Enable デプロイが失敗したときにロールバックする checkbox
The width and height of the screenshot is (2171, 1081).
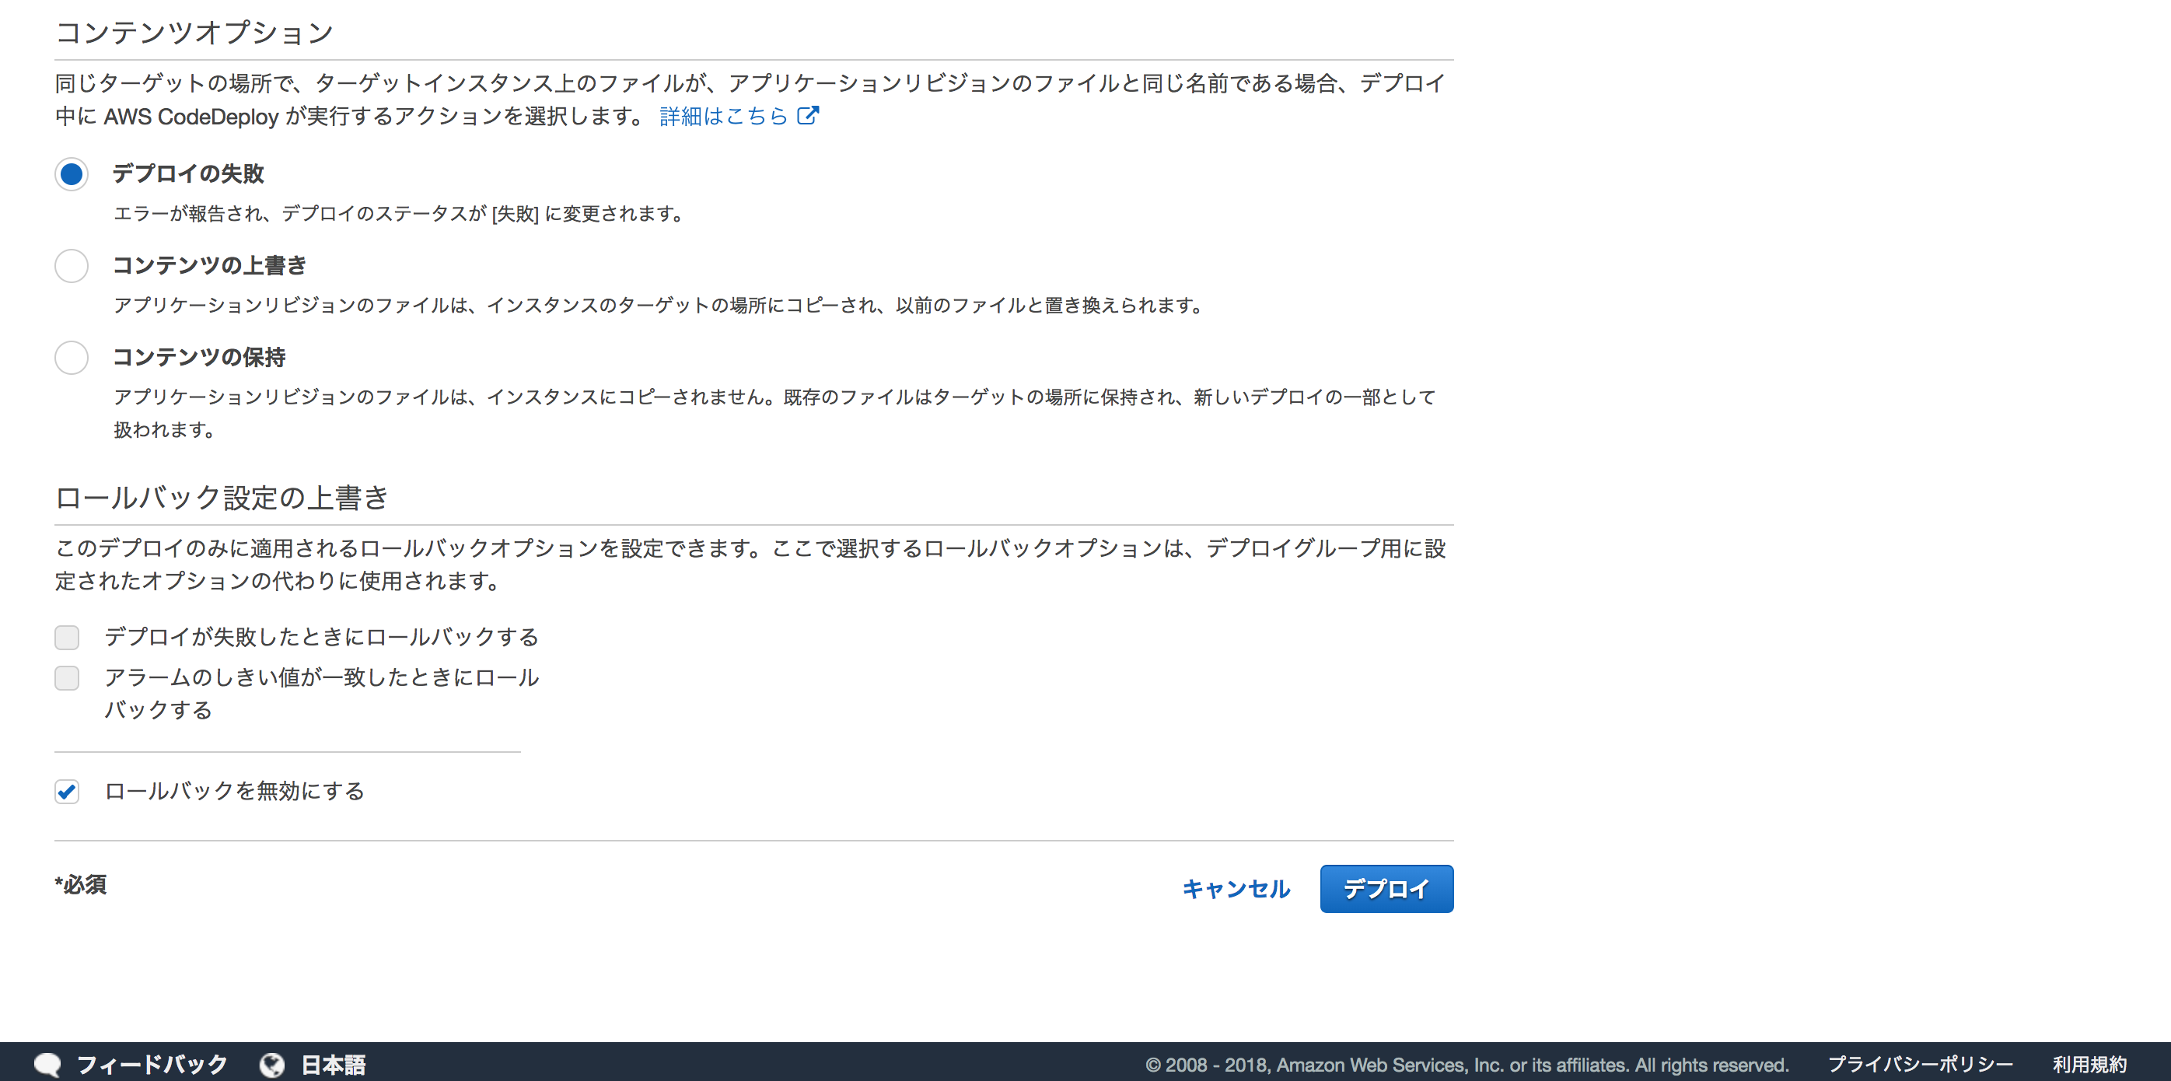coord(67,638)
